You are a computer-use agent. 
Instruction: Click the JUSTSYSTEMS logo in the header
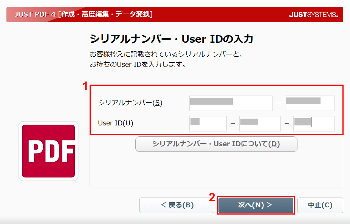(313, 15)
